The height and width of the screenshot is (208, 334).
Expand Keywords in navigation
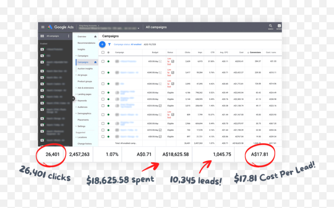click(76, 101)
